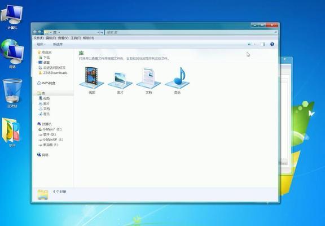The height and width of the screenshot is (226, 325).
Task: Select the 网络 desktop icon
Action: 12,54
